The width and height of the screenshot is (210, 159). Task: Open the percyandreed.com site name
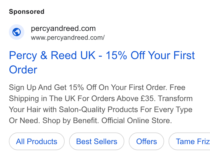(63, 28)
